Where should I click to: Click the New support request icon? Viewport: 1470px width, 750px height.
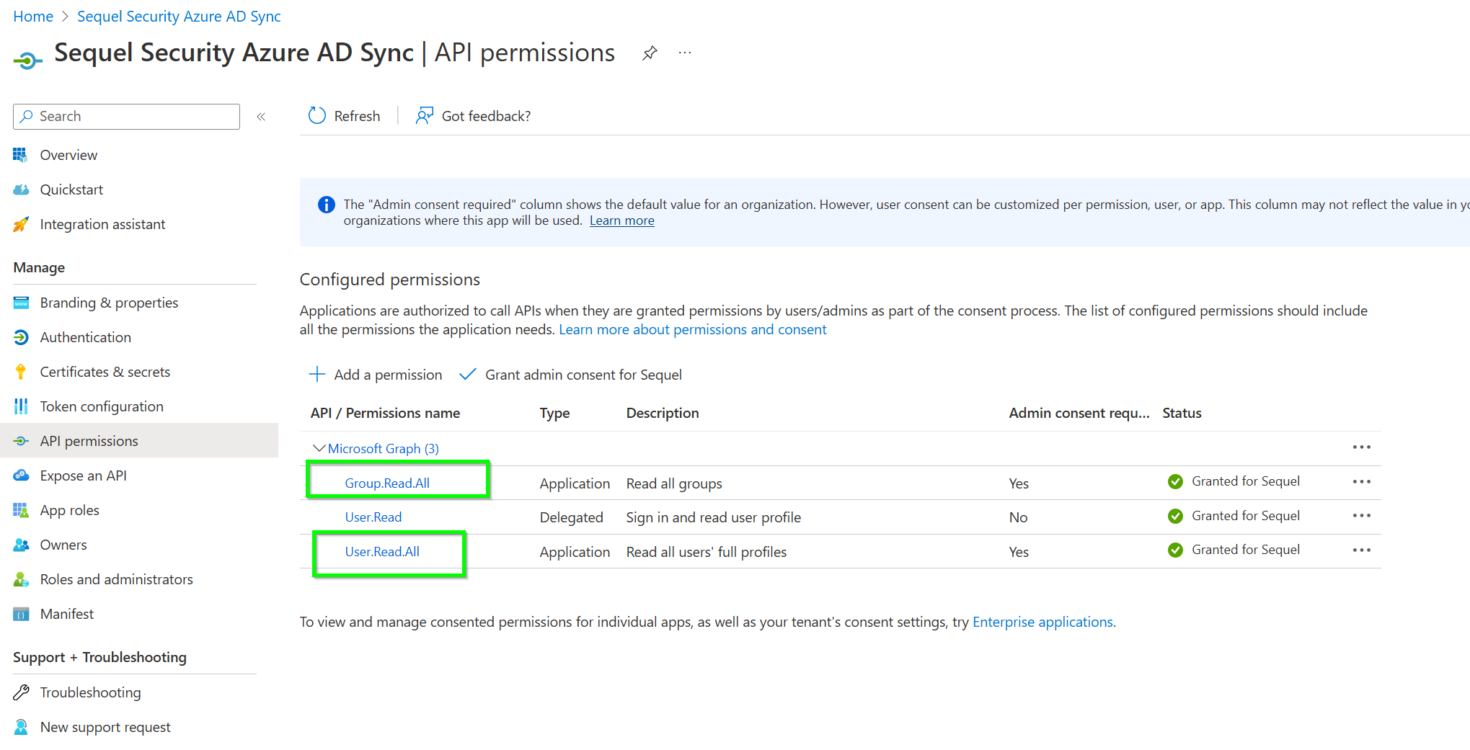point(21,727)
